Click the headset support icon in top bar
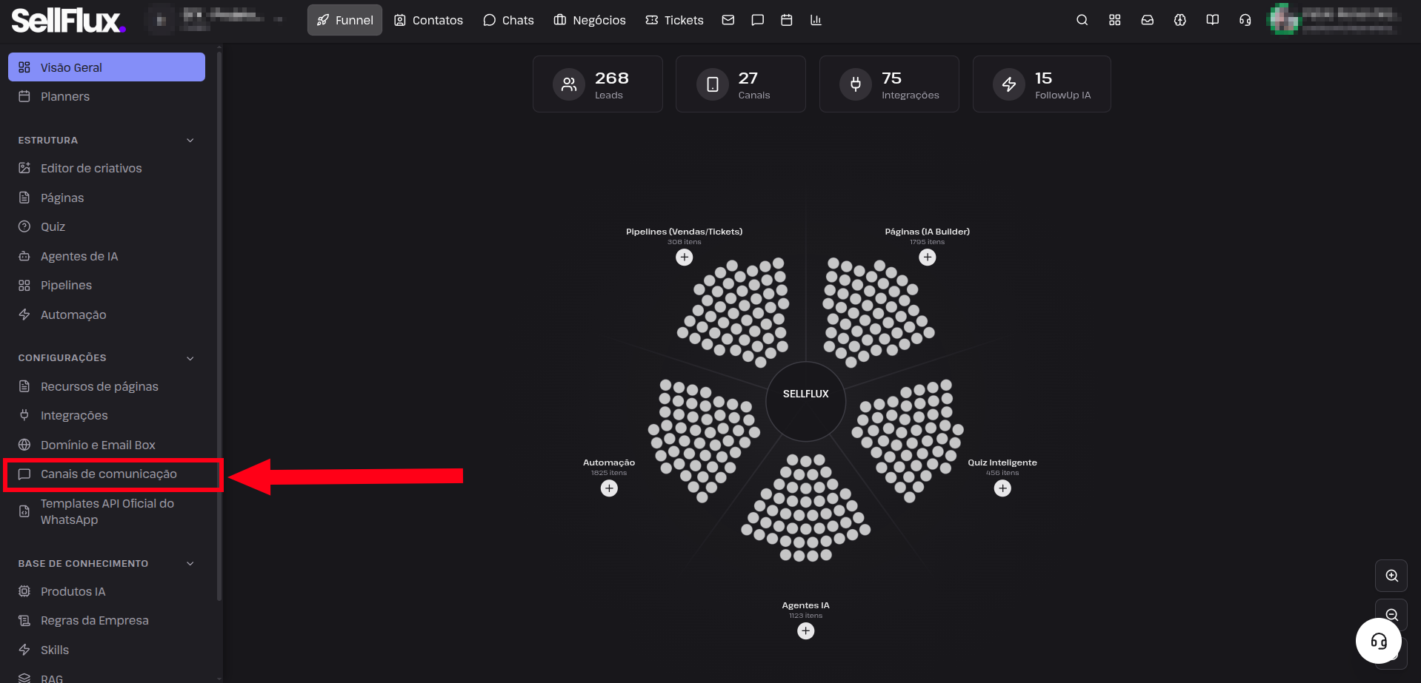Screen dimensions: 1421x683 pyautogui.click(x=1245, y=20)
